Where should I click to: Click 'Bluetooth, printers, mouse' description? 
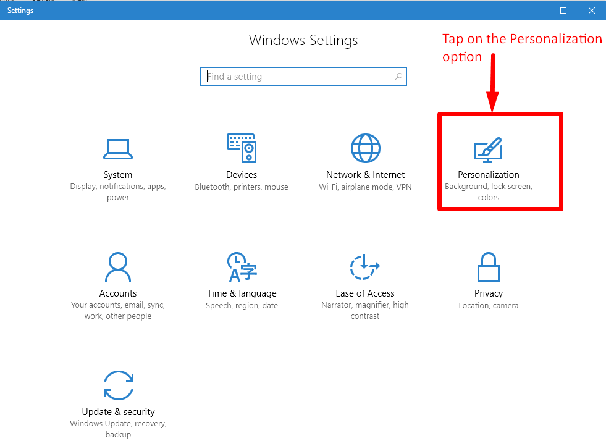coord(242,187)
